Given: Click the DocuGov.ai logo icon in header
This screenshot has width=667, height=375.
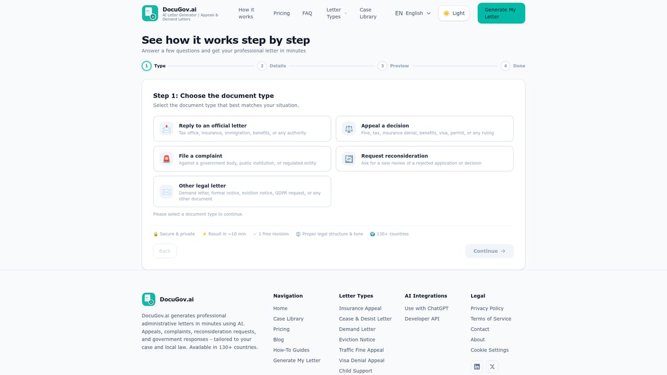Looking at the screenshot, I should tap(150, 13).
